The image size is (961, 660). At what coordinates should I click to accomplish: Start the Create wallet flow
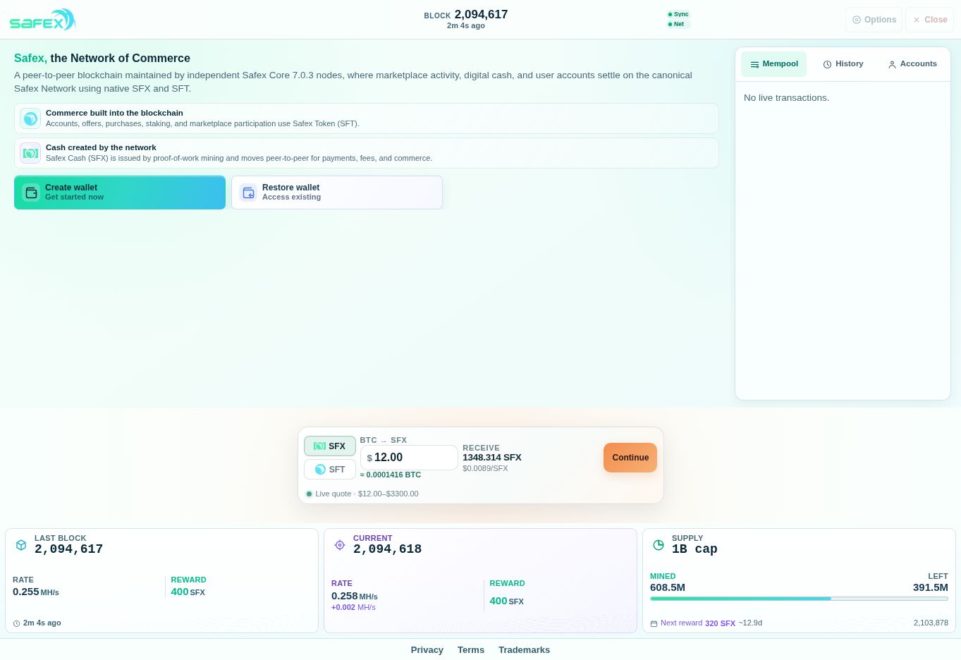pos(120,192)
